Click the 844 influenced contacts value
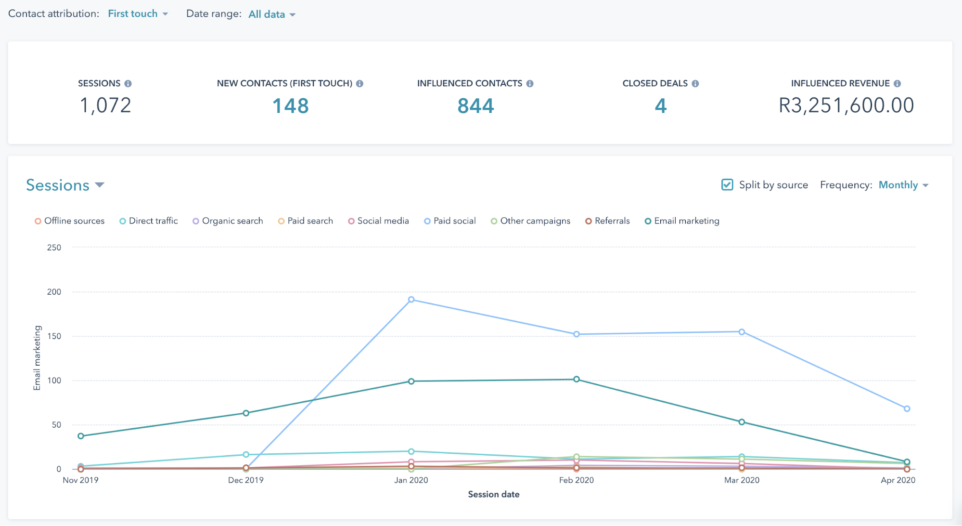The image size is (962, 526). pyautogui.click(x=475, y=106)
